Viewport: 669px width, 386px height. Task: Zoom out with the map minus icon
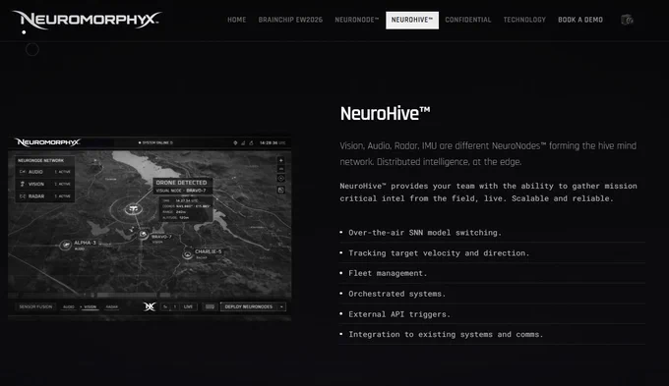coord(280,169)
